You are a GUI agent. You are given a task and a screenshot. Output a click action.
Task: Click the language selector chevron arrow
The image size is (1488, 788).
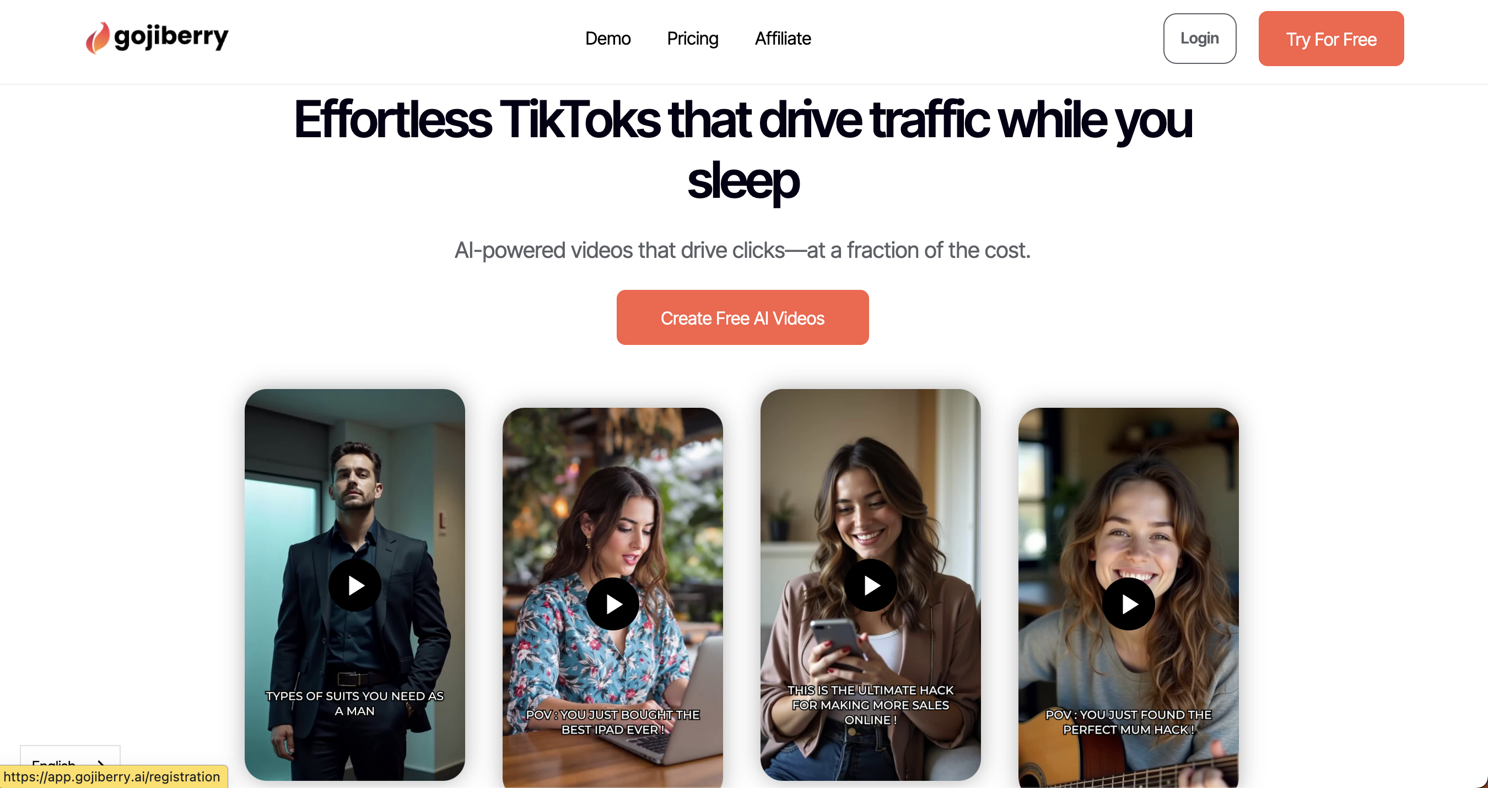pos(101,762)
